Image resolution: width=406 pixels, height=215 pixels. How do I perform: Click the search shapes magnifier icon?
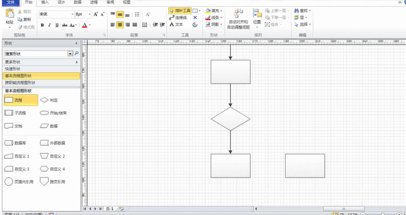76,54
